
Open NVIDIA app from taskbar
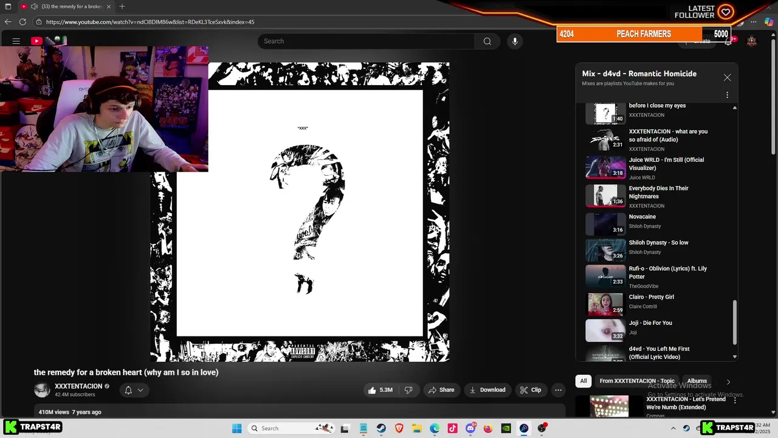[x=506, y=428]
